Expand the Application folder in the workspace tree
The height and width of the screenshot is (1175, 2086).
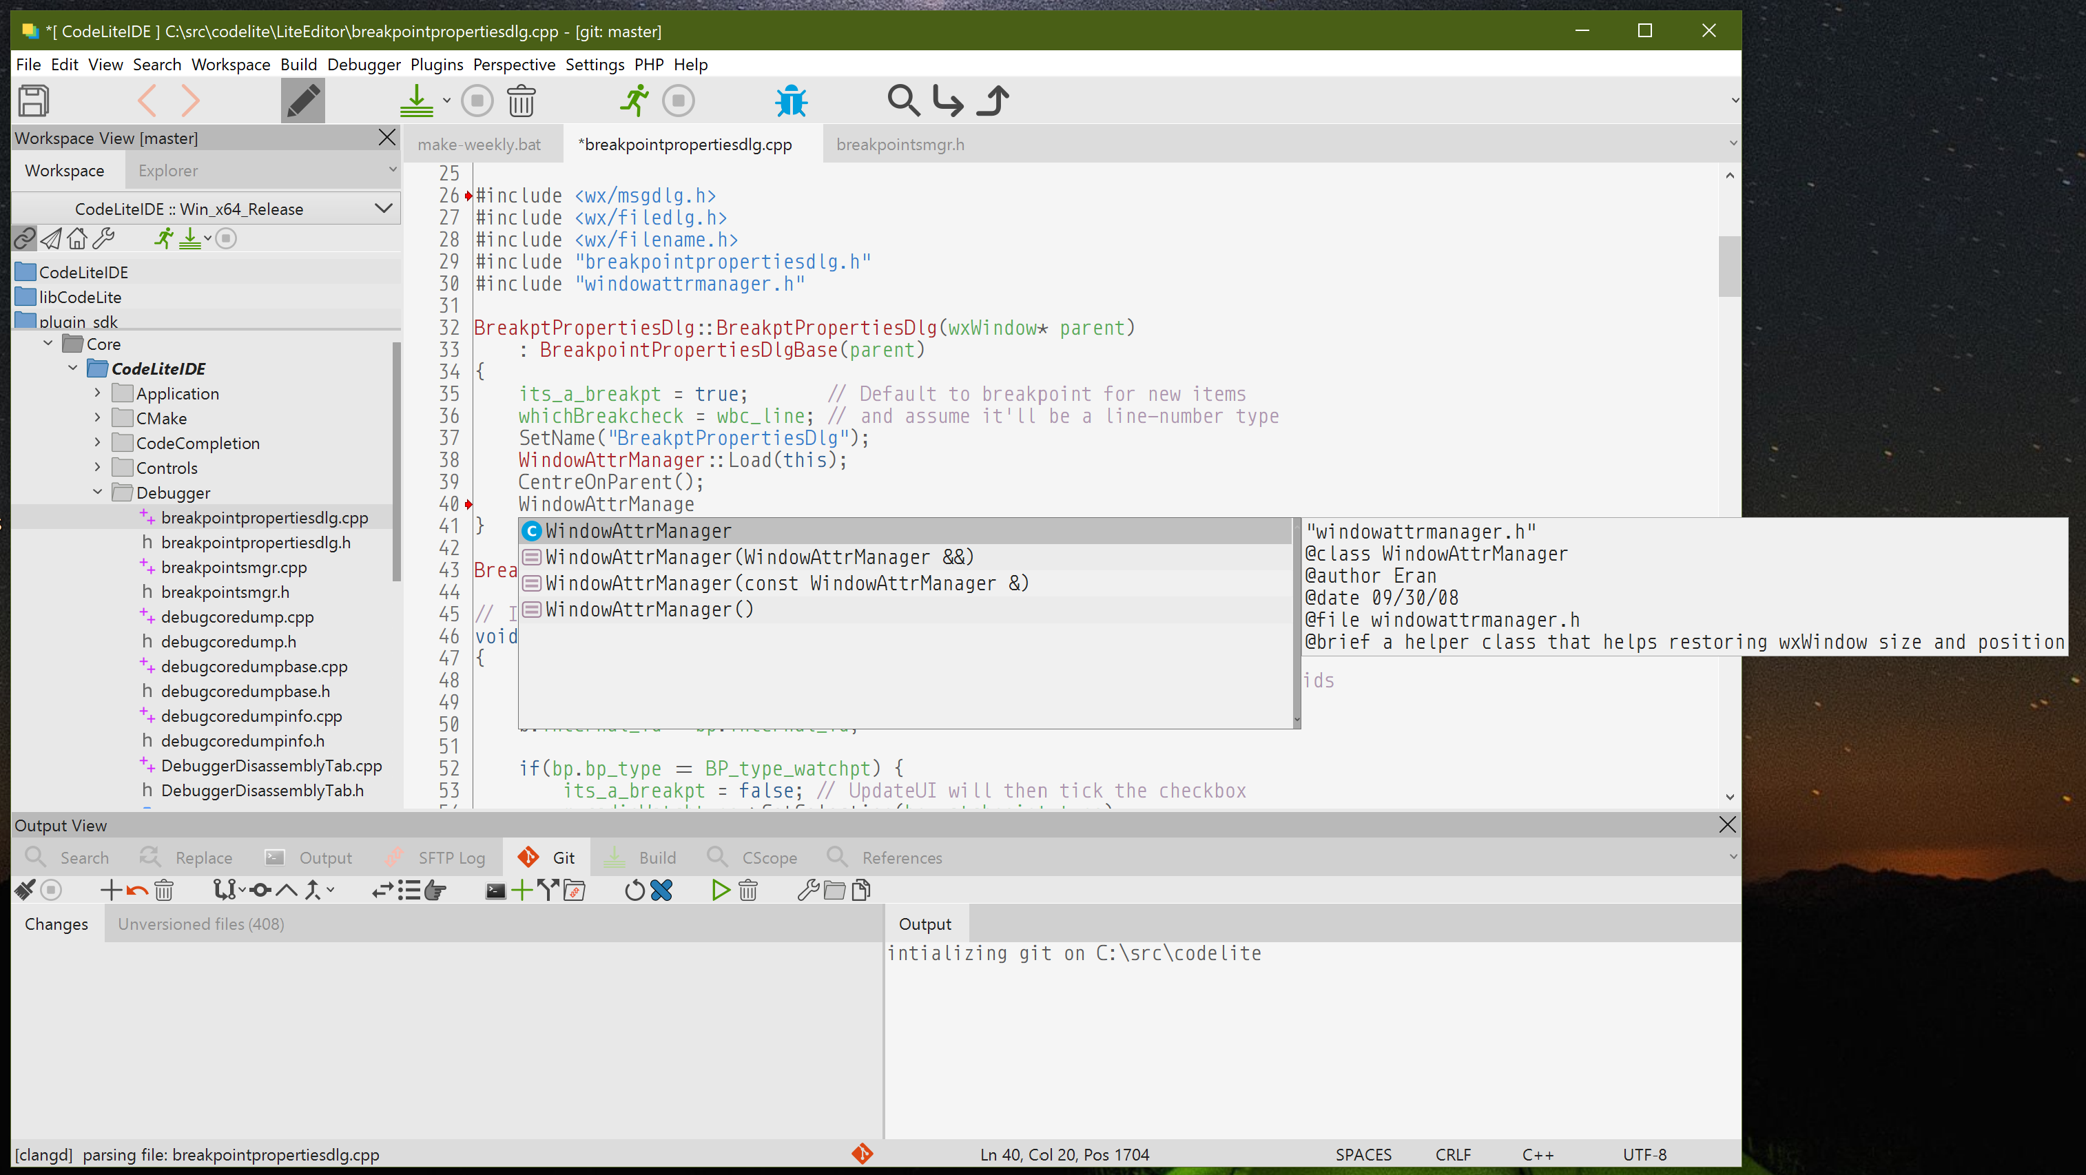click(x=97, y=393)
